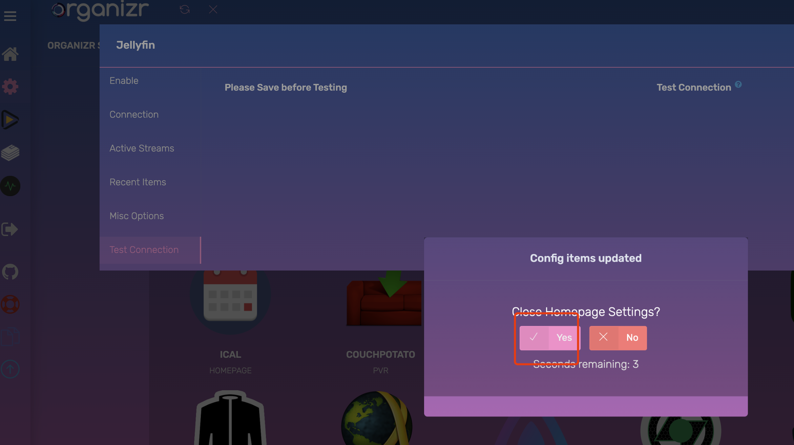Click the reload icon in top bar
794x445 pixels.
(x=185, y=9)
